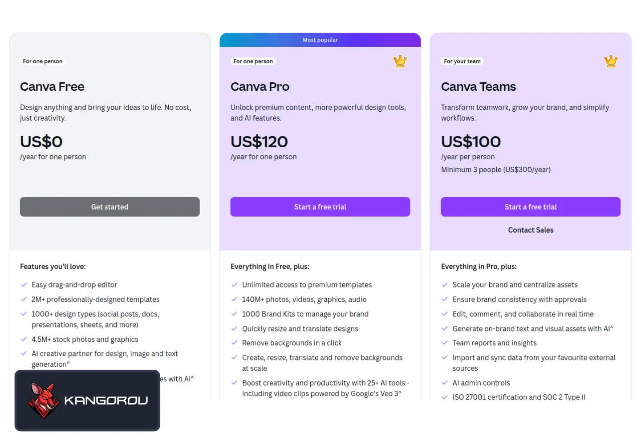Click the crown icon on Canva Teams card
641x445 pixels.
[x=611, y=61]
